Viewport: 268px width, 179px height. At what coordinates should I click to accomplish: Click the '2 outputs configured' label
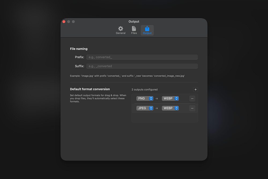click(x=145, y=90)
